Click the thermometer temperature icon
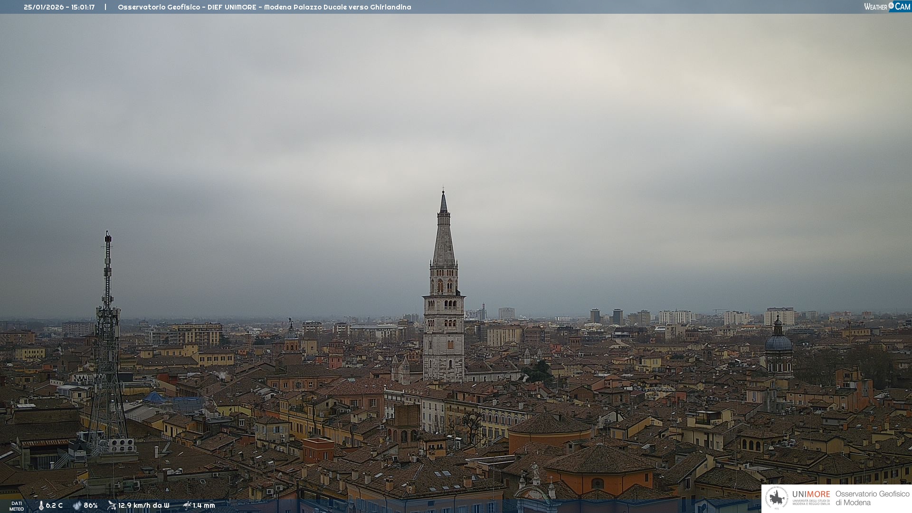Viewport: 912px width, 513px height. click(41, 505)
